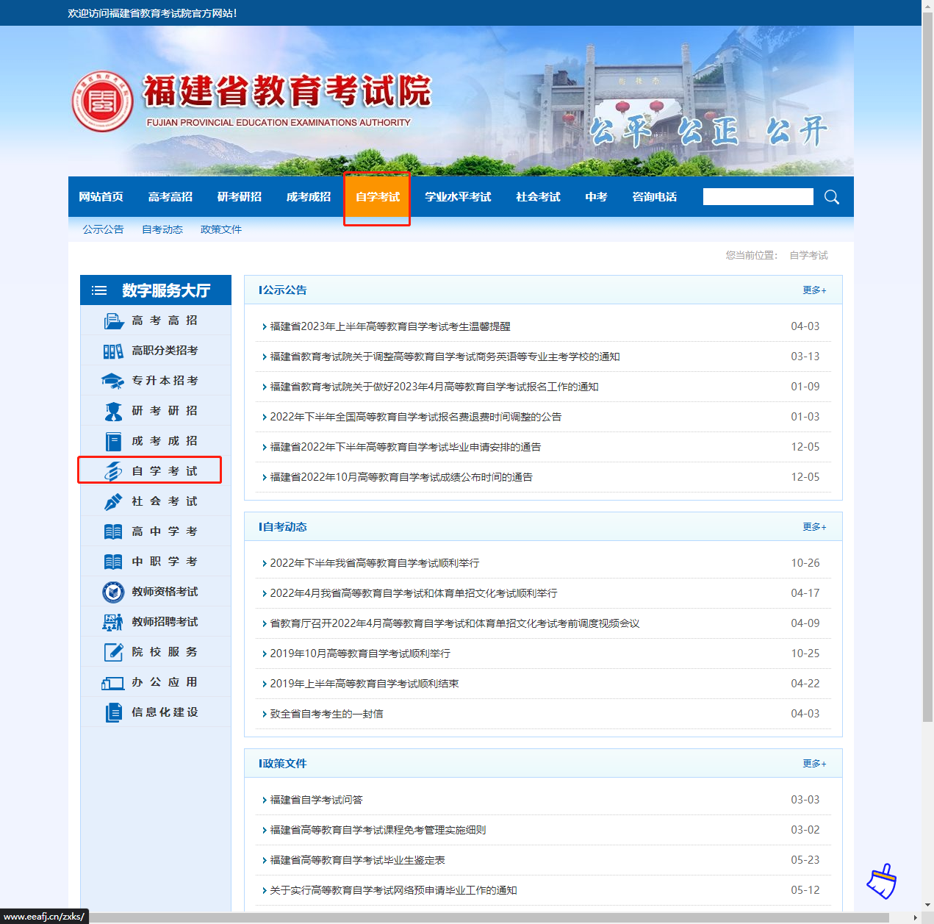Screen dimensions: 934x924
Task: Expand 更多+ for the 自考动态 section
Action: tap(813, 527)
